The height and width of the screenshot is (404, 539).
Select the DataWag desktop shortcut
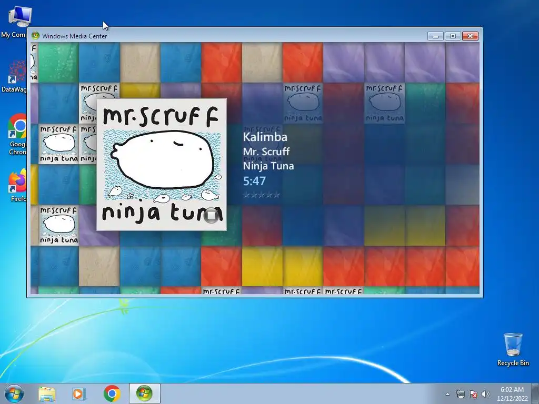pos(14,76)
